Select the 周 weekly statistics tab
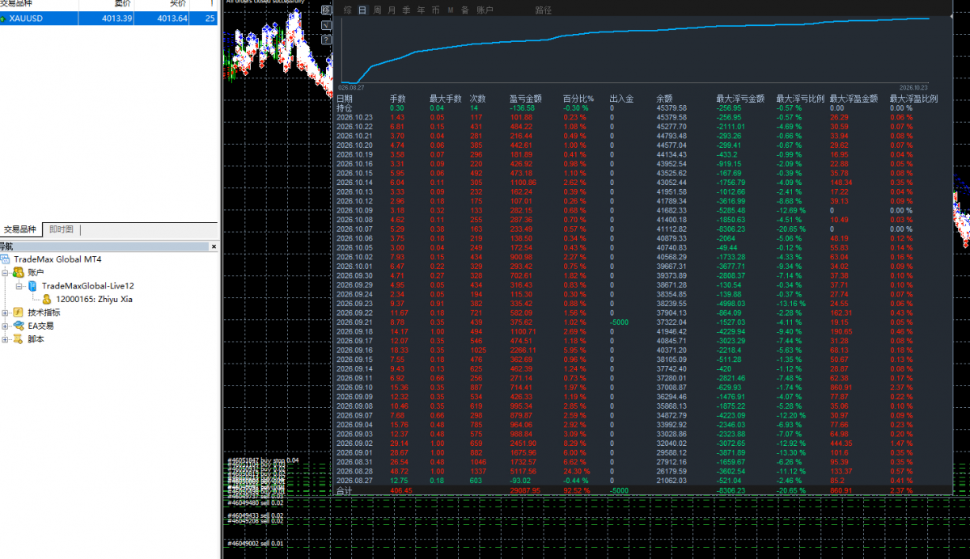 pyautogui.click(x=377, y=10)
